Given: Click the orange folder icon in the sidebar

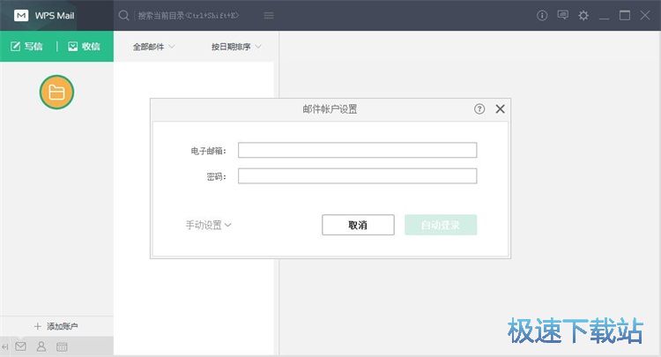Looking at the screenshot, I should click(56, 93).
